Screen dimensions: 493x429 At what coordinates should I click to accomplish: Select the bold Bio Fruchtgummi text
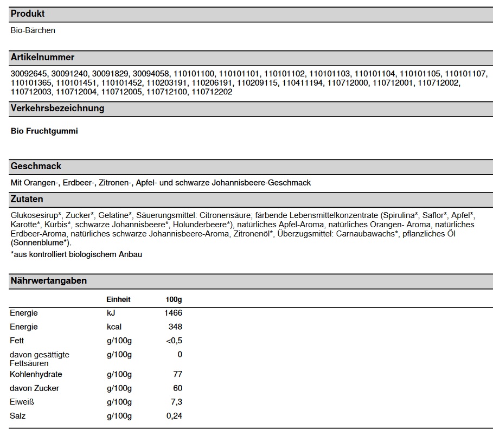click(44, 131)
